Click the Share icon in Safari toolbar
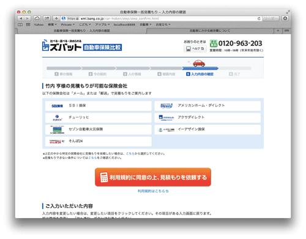Screen dimensions: 306x239 (47, 18)
